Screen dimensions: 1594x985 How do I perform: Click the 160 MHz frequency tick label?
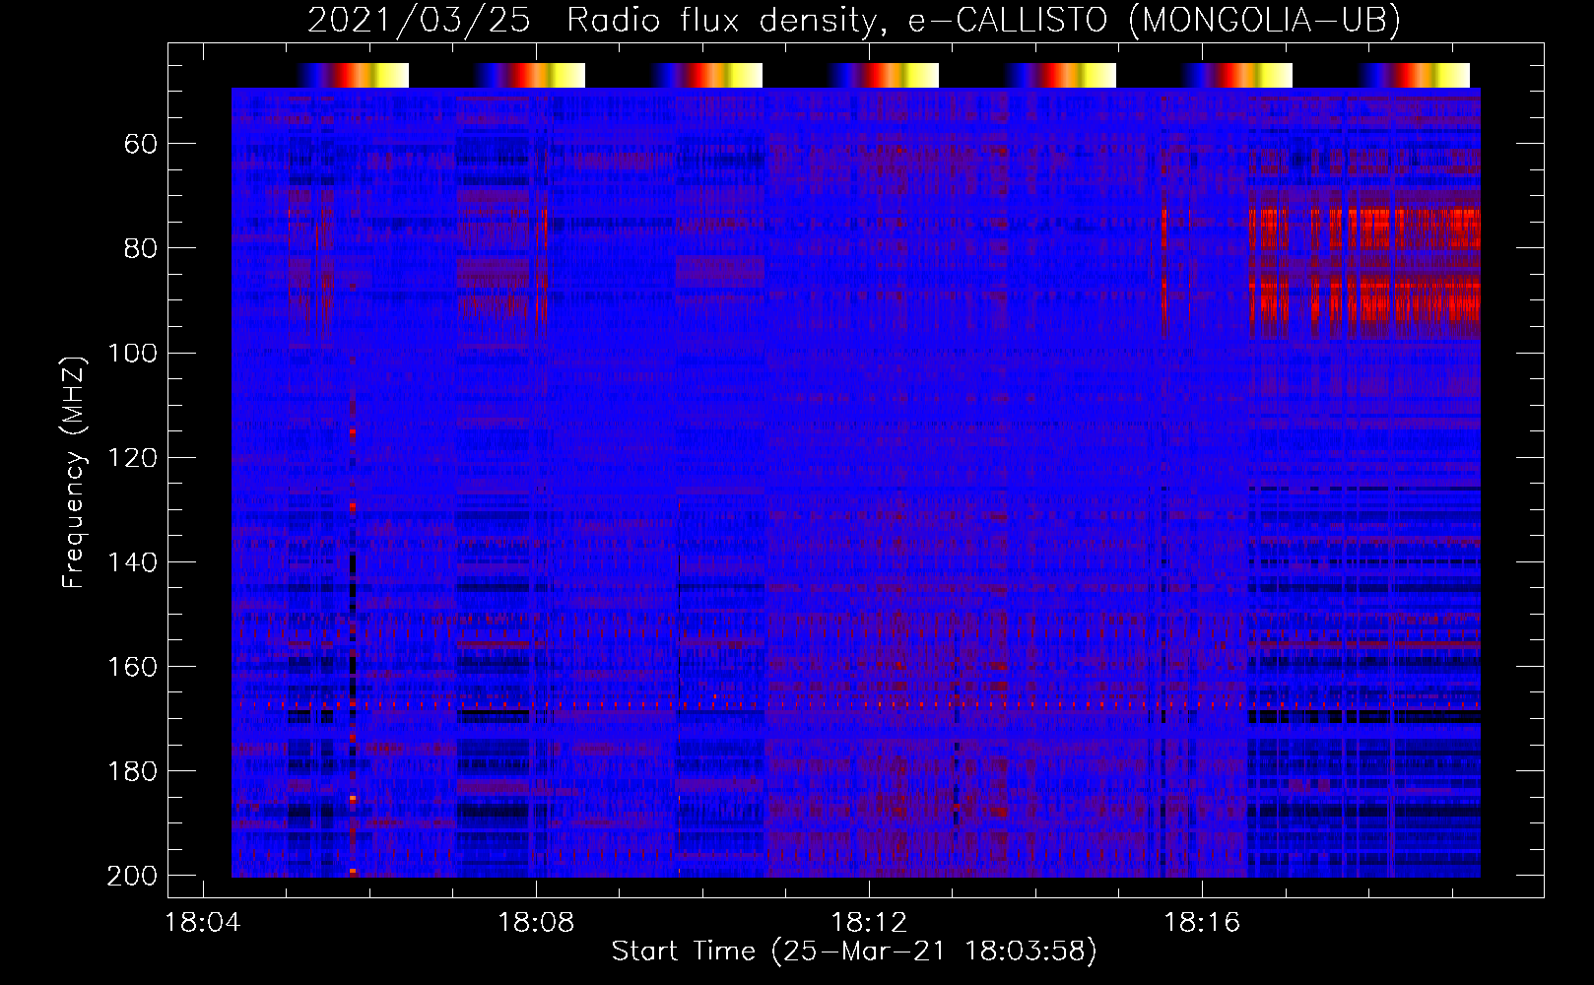tap(132, 667)
